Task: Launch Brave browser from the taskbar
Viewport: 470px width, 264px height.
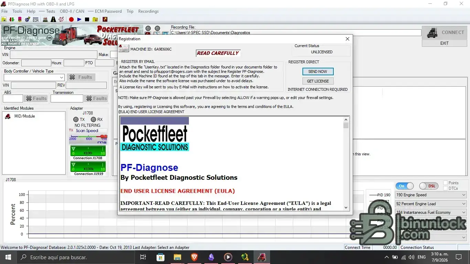Action: point(194,257)
